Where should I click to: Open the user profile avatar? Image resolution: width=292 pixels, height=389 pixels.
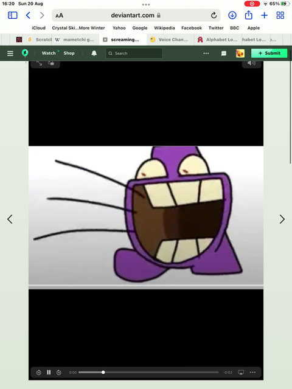(x=240, y=53)
